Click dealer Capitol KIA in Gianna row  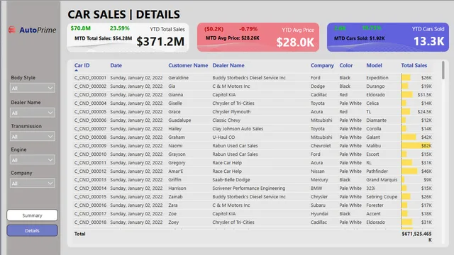(224, 94)
